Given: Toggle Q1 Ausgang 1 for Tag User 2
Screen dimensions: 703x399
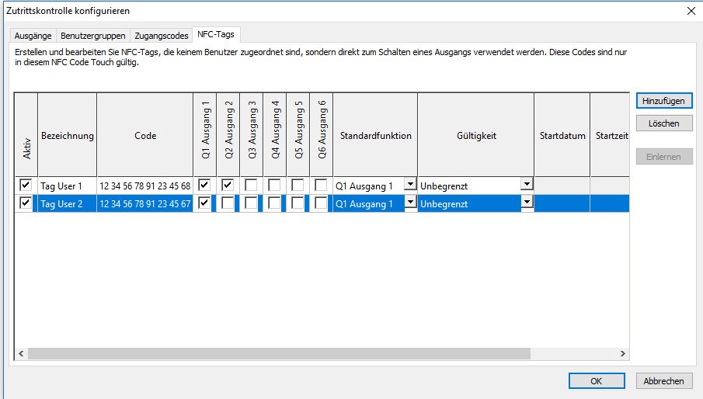Looking at the screenshot, I should coord(204,203).
